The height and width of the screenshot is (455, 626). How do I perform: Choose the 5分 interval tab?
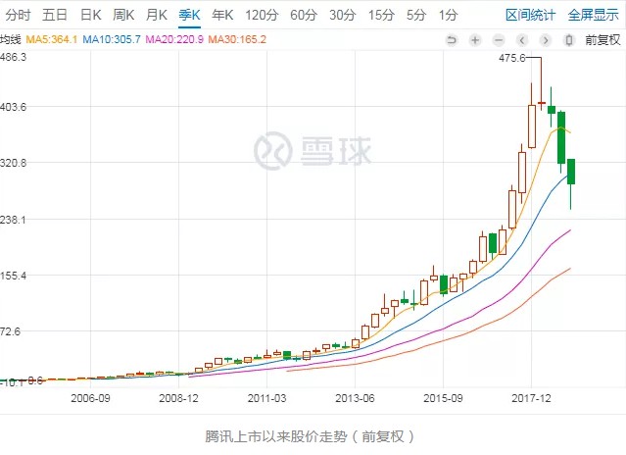point(416,15)
